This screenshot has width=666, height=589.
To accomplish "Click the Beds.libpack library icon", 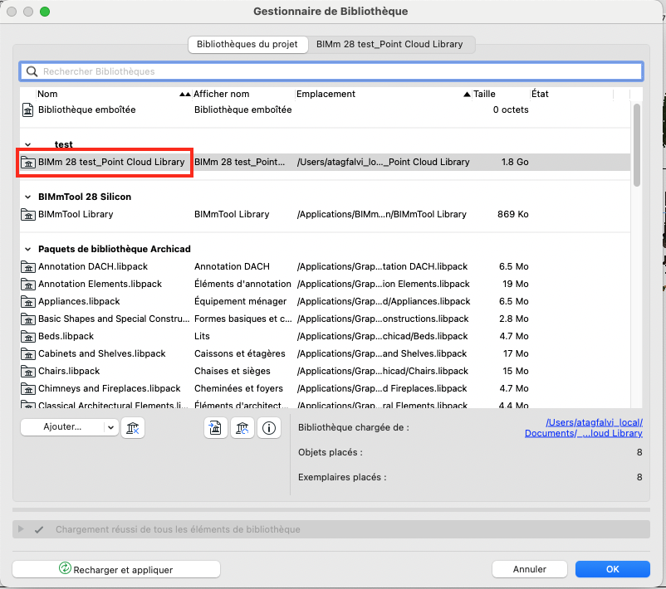I will 28,337.
